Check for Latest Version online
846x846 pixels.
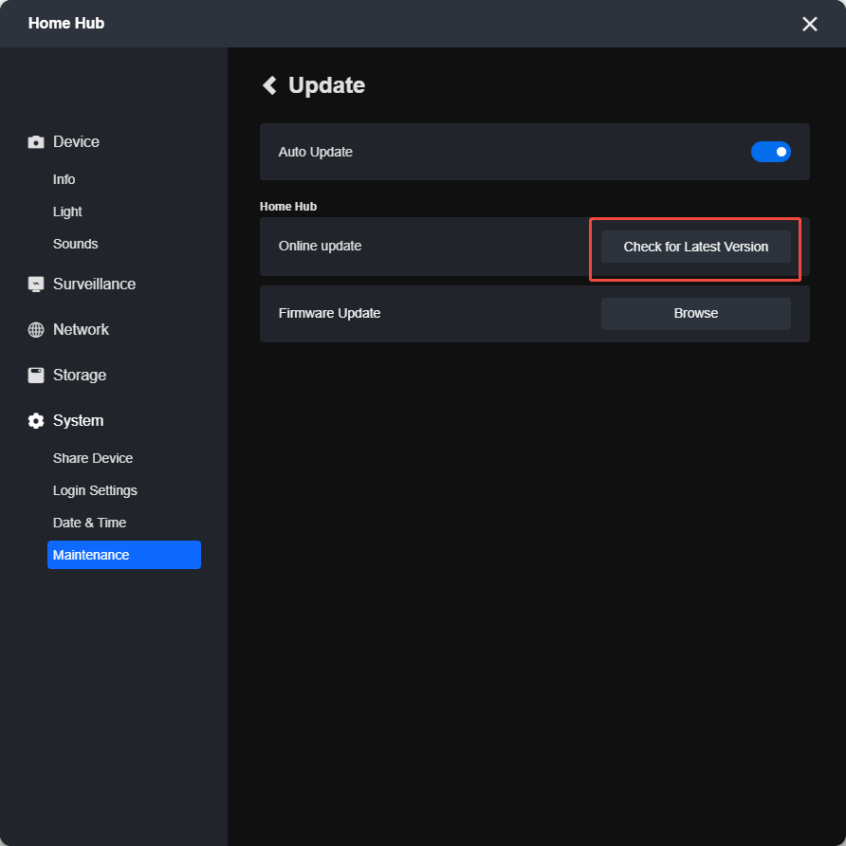click(x=695, y=247)
